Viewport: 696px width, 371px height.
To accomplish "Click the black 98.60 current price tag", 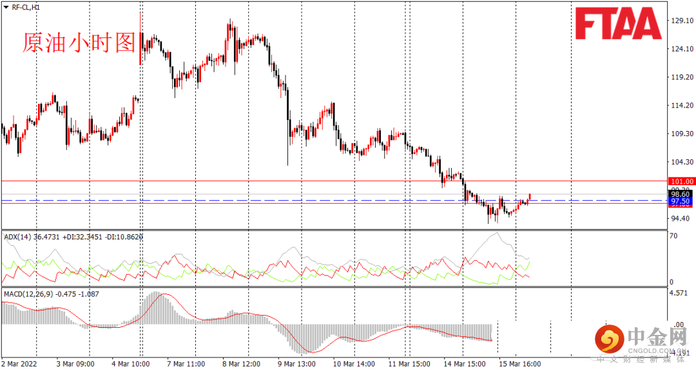I will tap(680, 194).
